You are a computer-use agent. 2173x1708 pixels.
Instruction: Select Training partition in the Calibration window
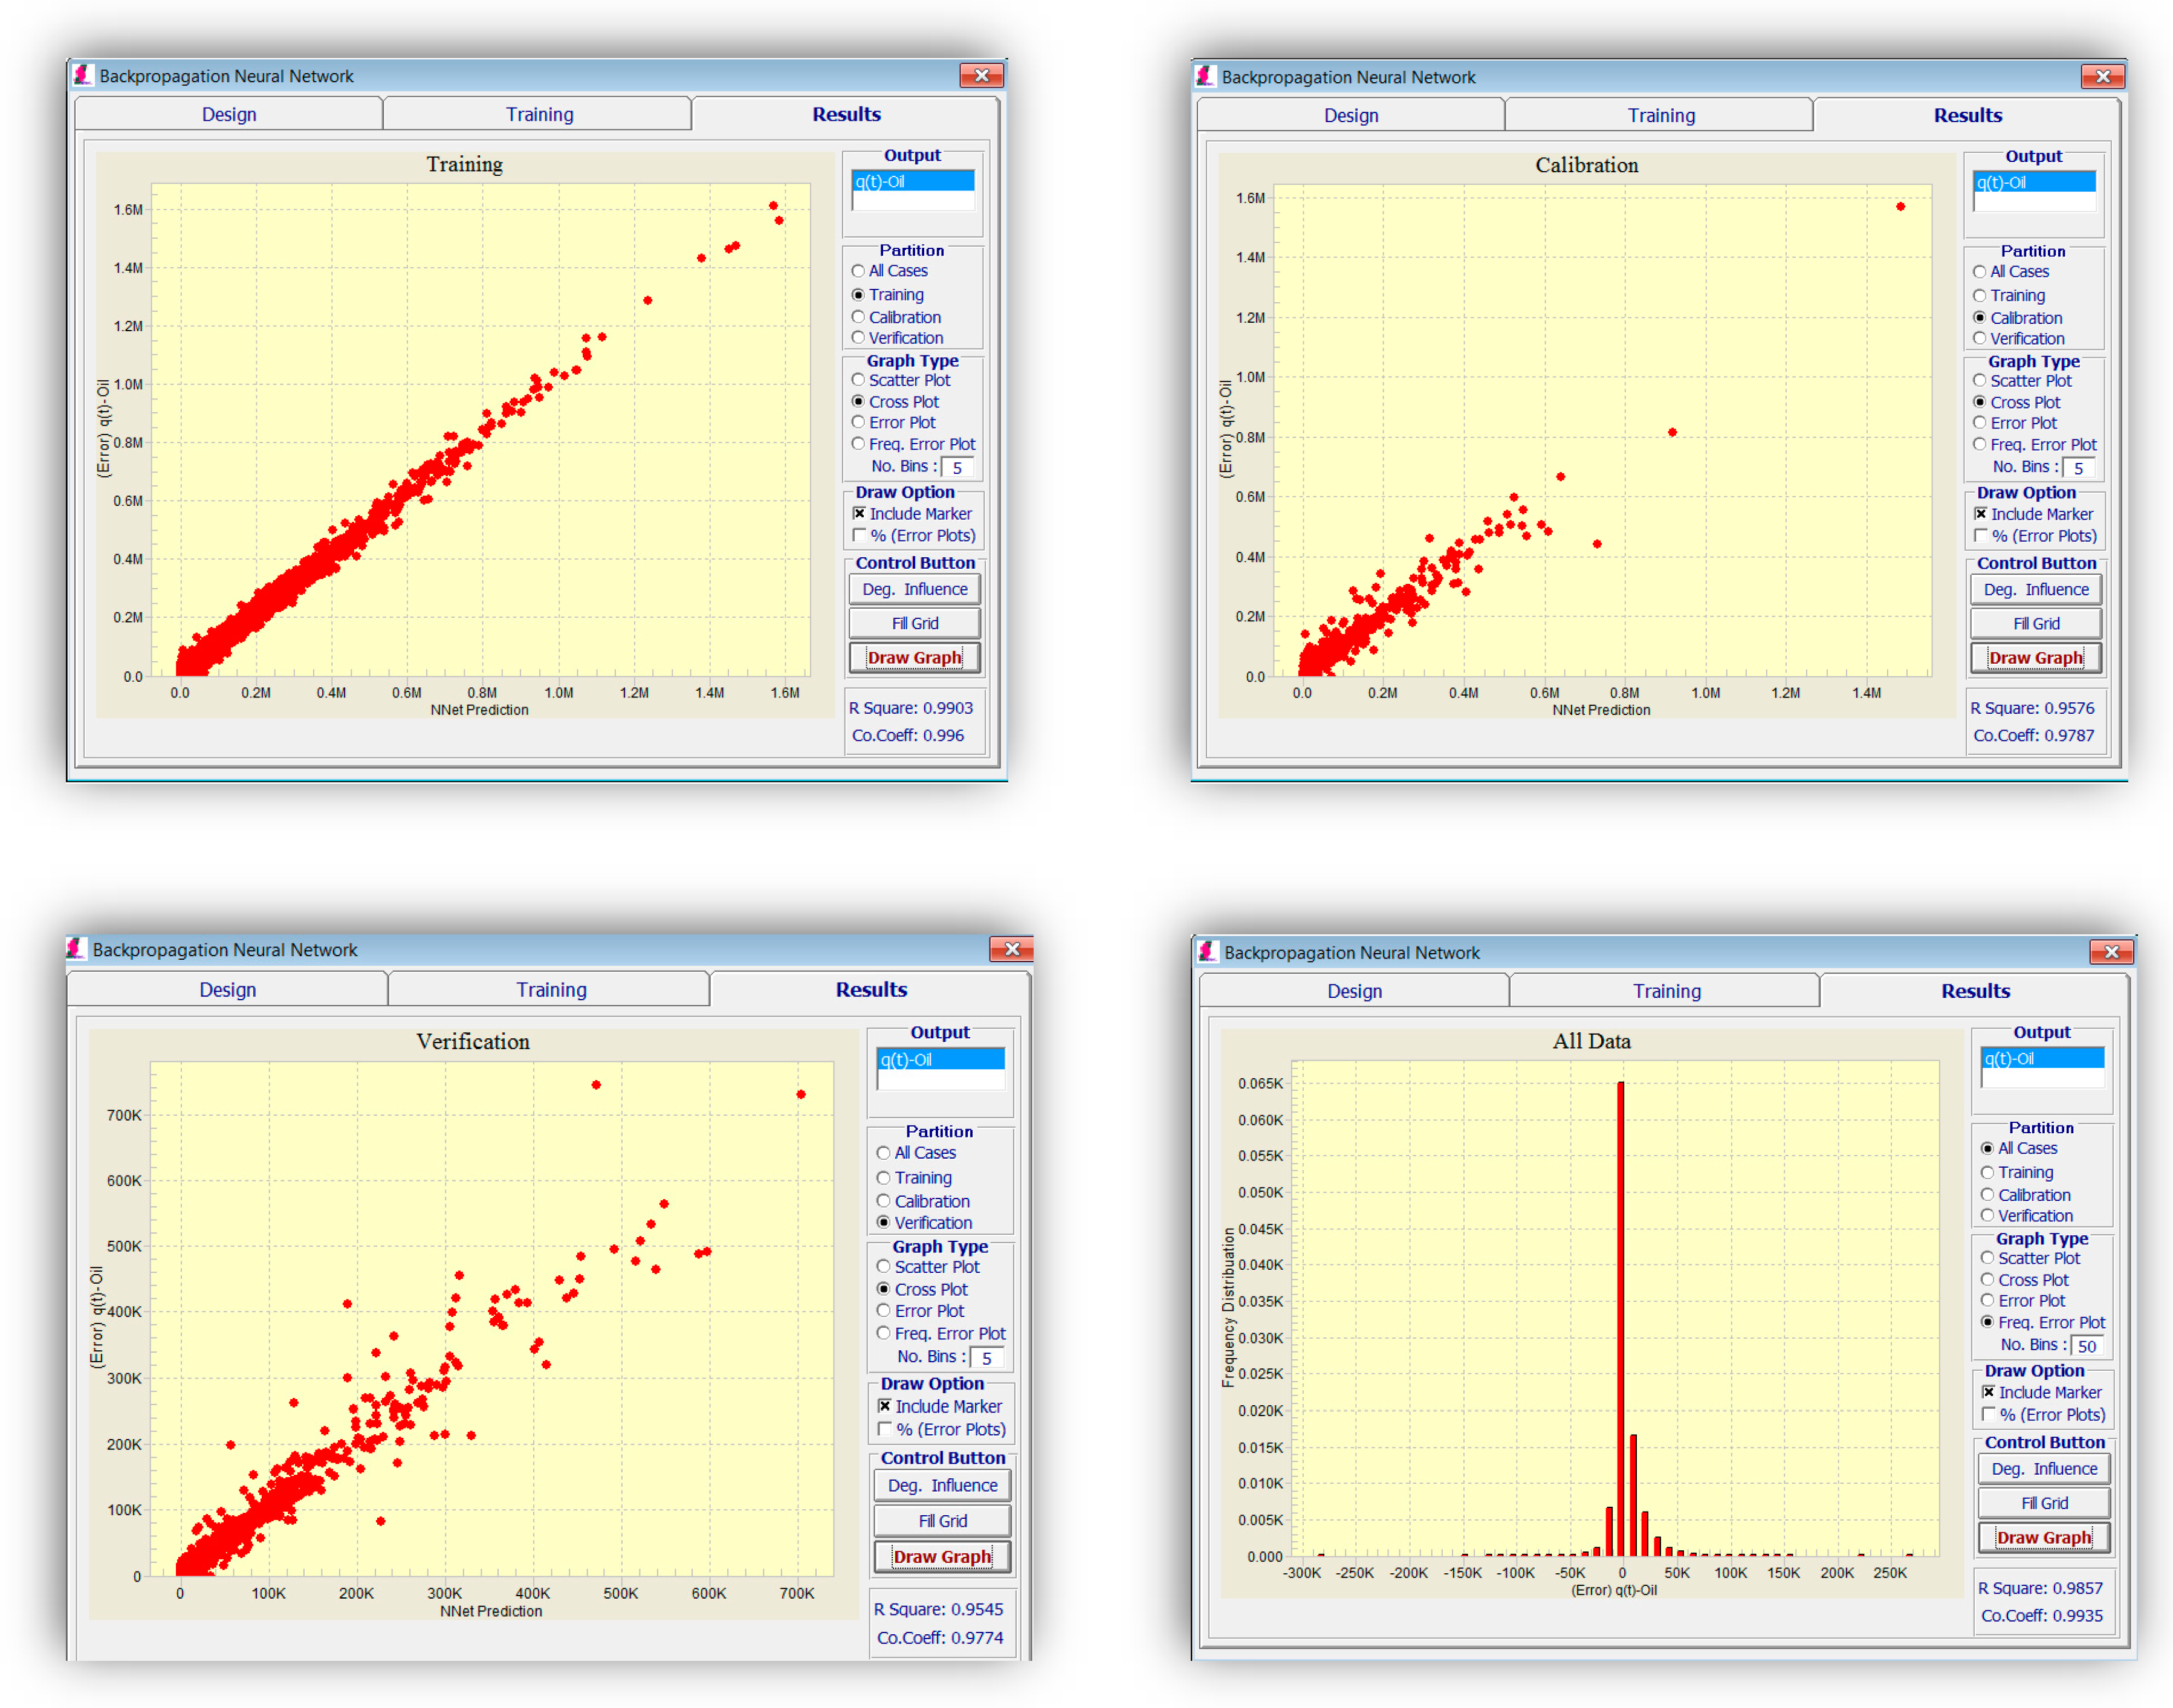2009,295
